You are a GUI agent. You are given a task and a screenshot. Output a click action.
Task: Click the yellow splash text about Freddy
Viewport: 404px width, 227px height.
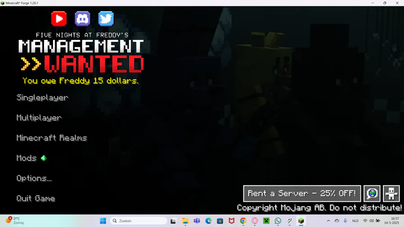pos(80,81)
